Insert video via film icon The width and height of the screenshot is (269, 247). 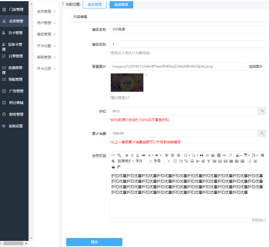219,155
